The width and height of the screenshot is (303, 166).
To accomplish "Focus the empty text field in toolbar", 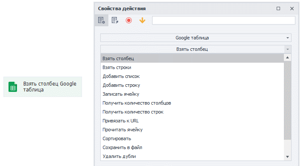I will [224, 20].
